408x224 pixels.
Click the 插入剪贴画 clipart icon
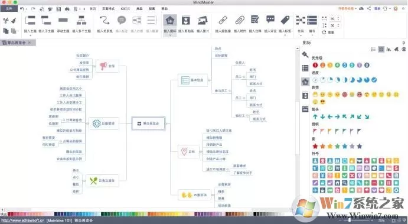click(x=186, y=20)
